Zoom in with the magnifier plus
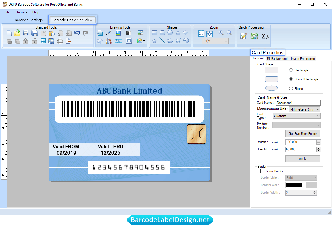 (x=221, y=33)
